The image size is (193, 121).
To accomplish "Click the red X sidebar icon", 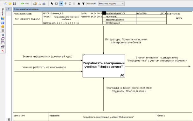I will coord(3,51).
